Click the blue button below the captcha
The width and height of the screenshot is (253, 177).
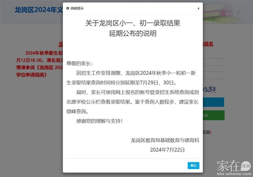[x=214, y=102]
